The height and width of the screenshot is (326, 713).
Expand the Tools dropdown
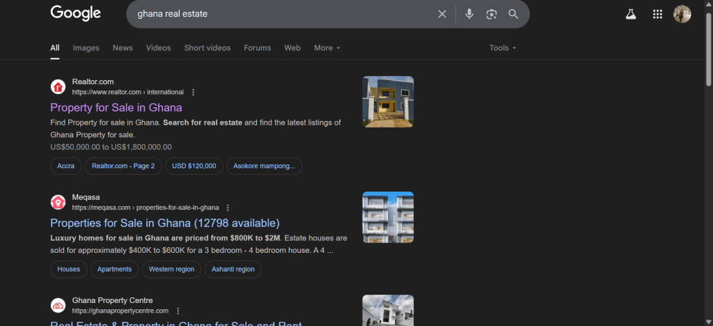point(503,48)
